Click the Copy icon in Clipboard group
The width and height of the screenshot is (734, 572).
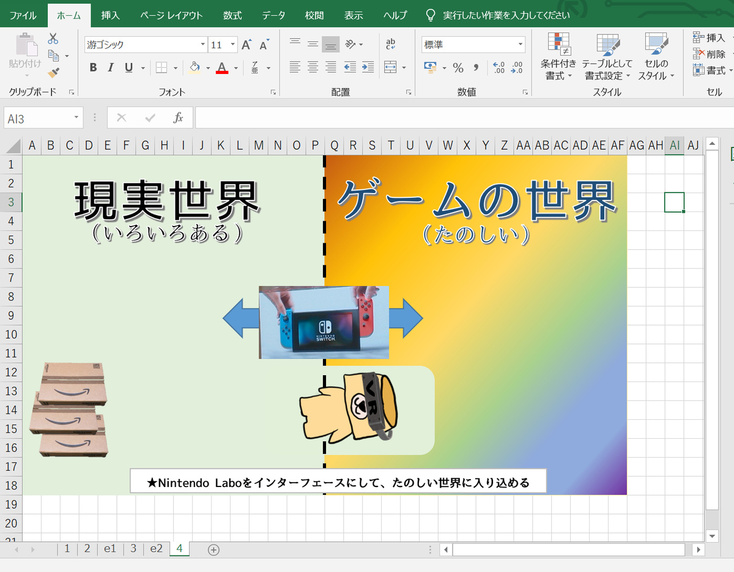tap(53, 56)
